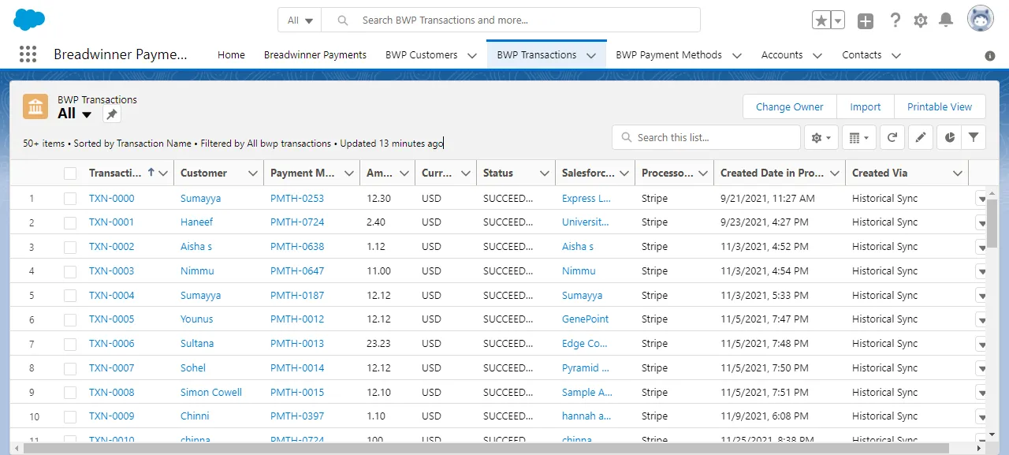Screen dimensions: 1009x455
Task: Toggle the select-all rows checkbox
Action: [x=70, y=173]
